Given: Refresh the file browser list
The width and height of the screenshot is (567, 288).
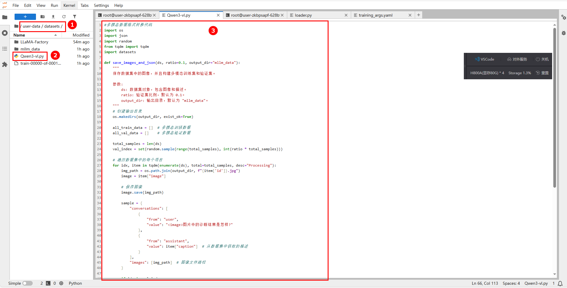Looking at the screenshot, I should [x=64, y=17].
